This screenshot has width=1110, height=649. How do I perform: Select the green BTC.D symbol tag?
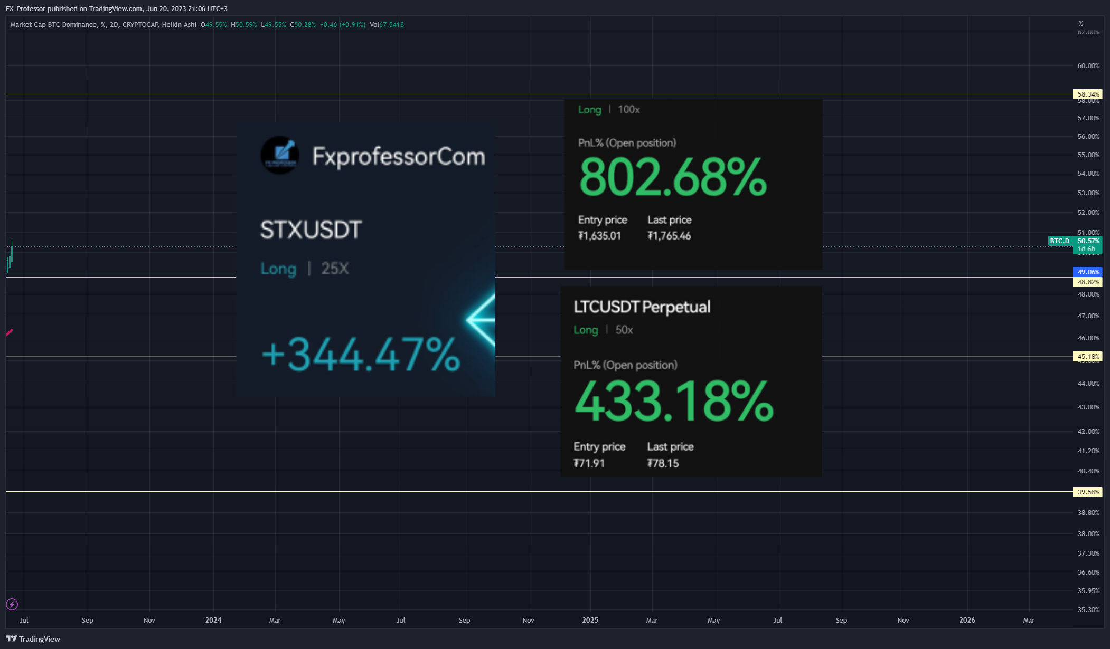1059,241
